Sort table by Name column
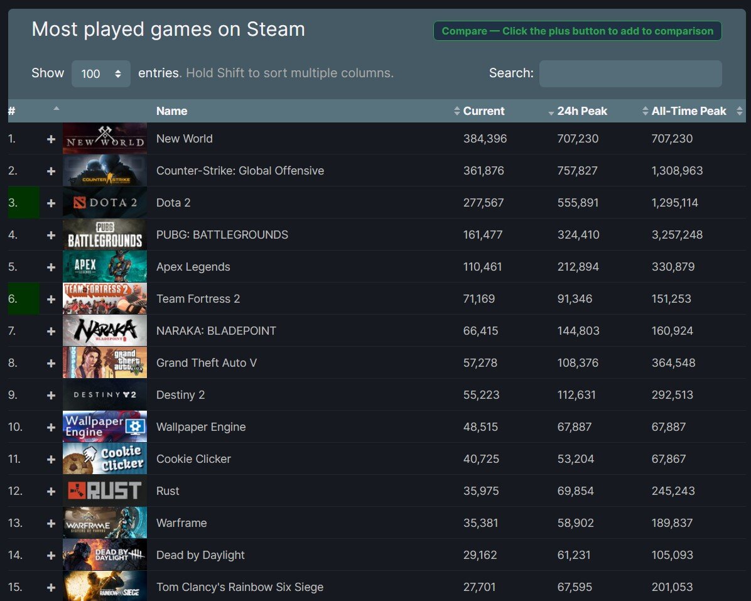 [172, 111]
